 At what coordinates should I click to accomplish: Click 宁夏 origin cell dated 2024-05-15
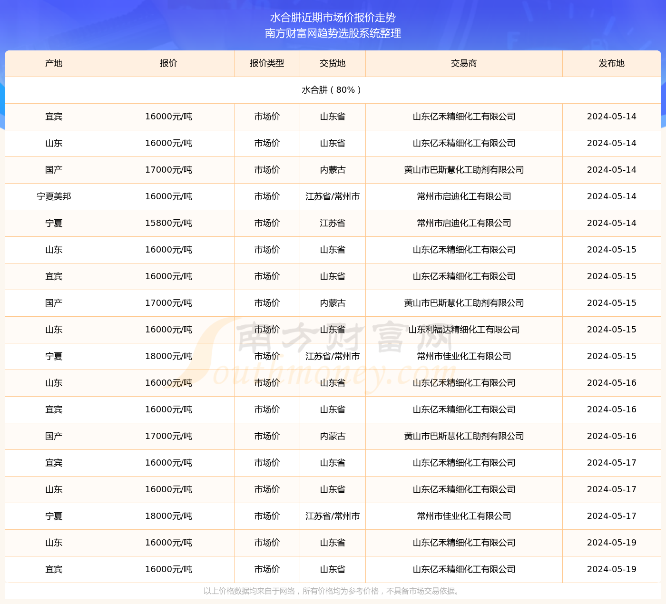click(x=54, y=356)
